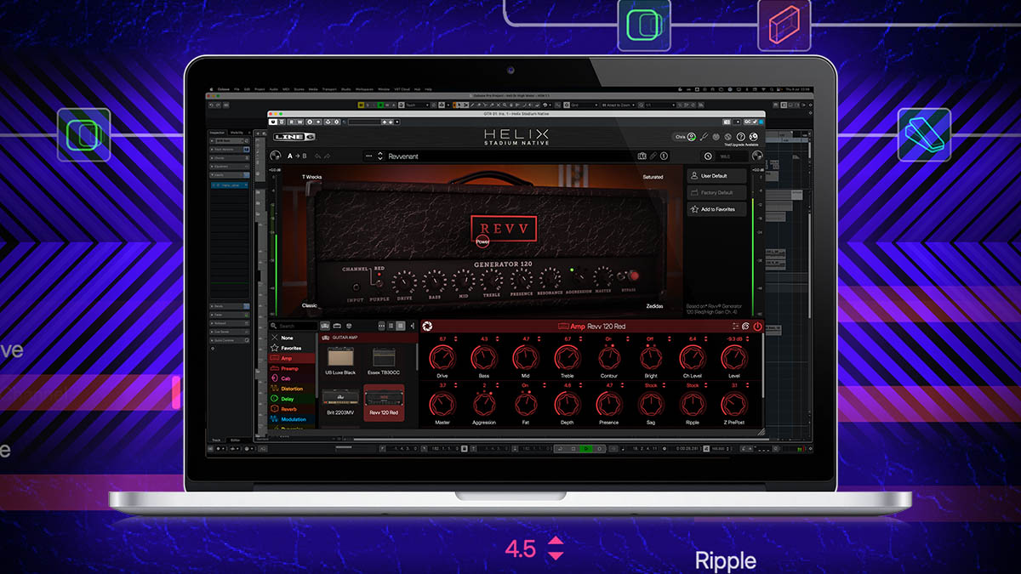This screenshot has height=574, width=1021.
Task: Click the block browser search field
Action: pos(292,326)
